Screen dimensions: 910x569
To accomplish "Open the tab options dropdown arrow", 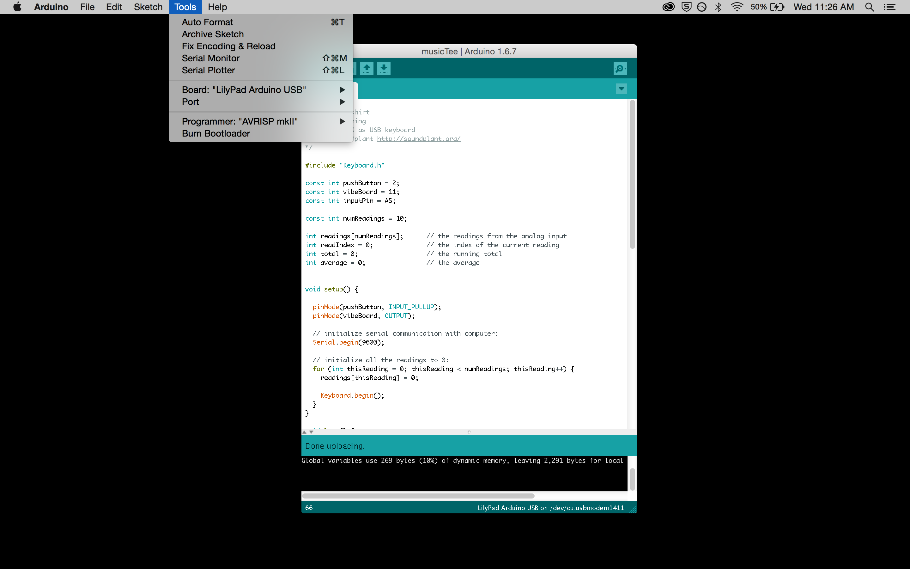I will click(621, 89).
